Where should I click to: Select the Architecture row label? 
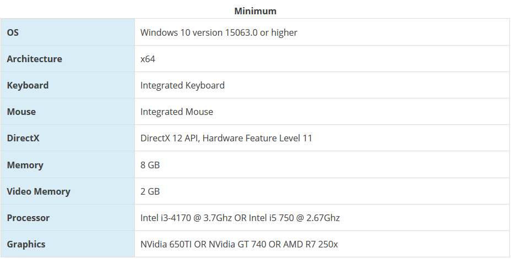pos(34,59)
